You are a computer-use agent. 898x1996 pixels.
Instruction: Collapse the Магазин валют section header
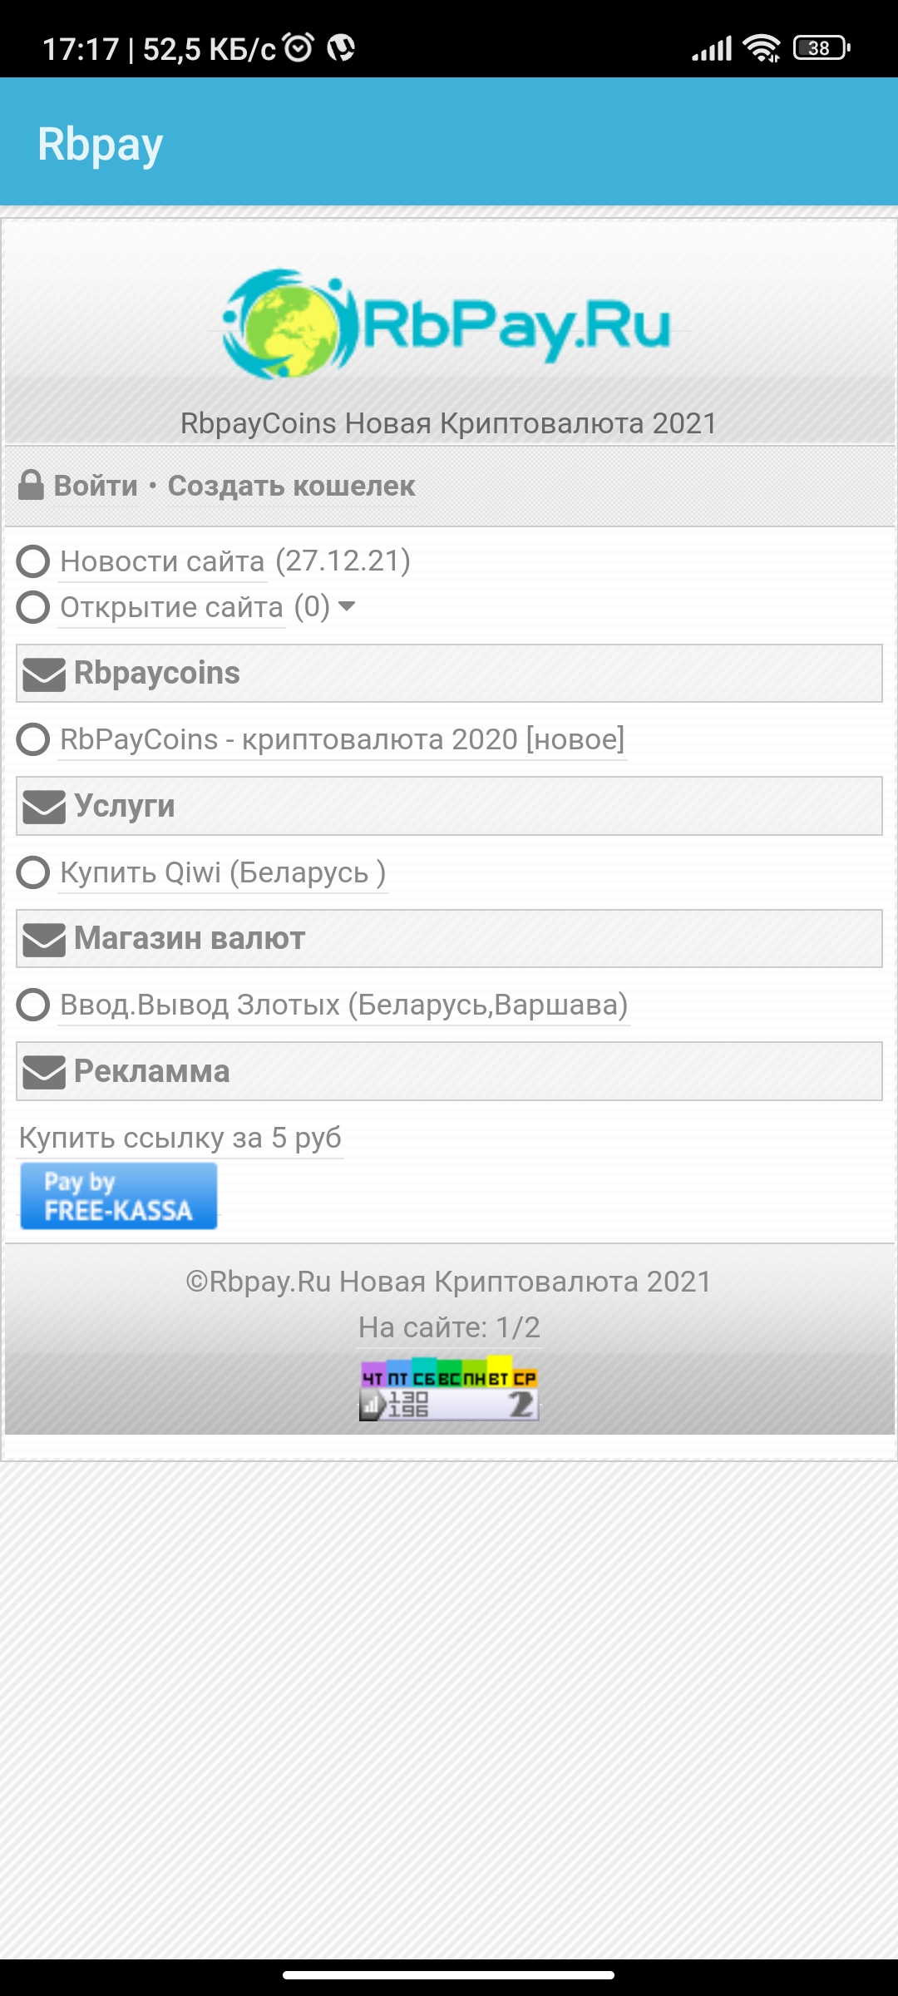pyautogui.click(x=449, y=939)
